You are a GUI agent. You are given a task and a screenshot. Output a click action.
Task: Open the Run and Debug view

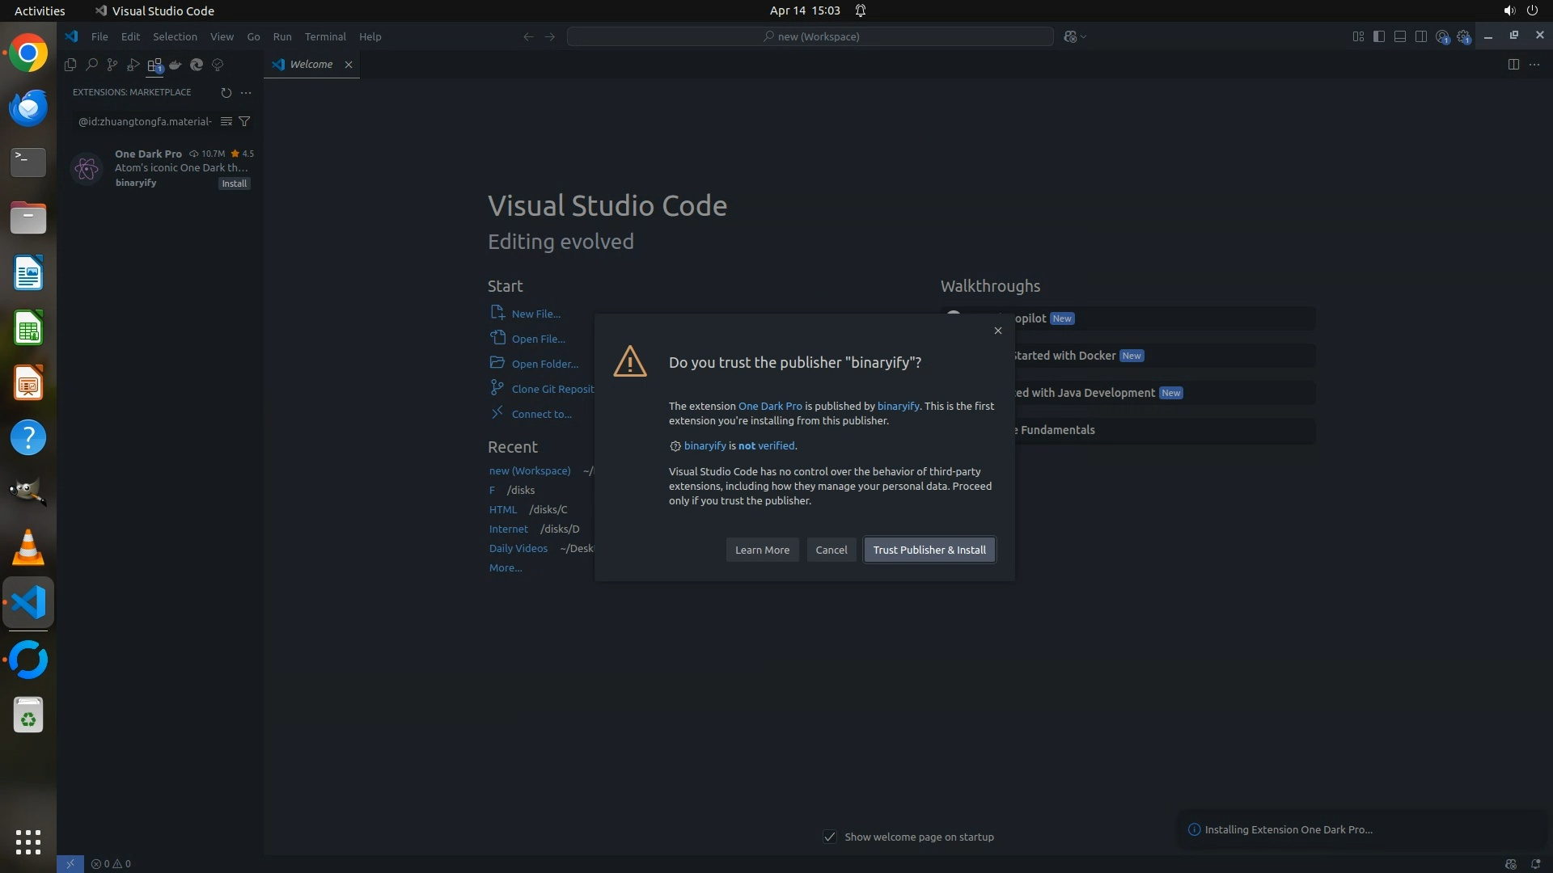[133, 65]
